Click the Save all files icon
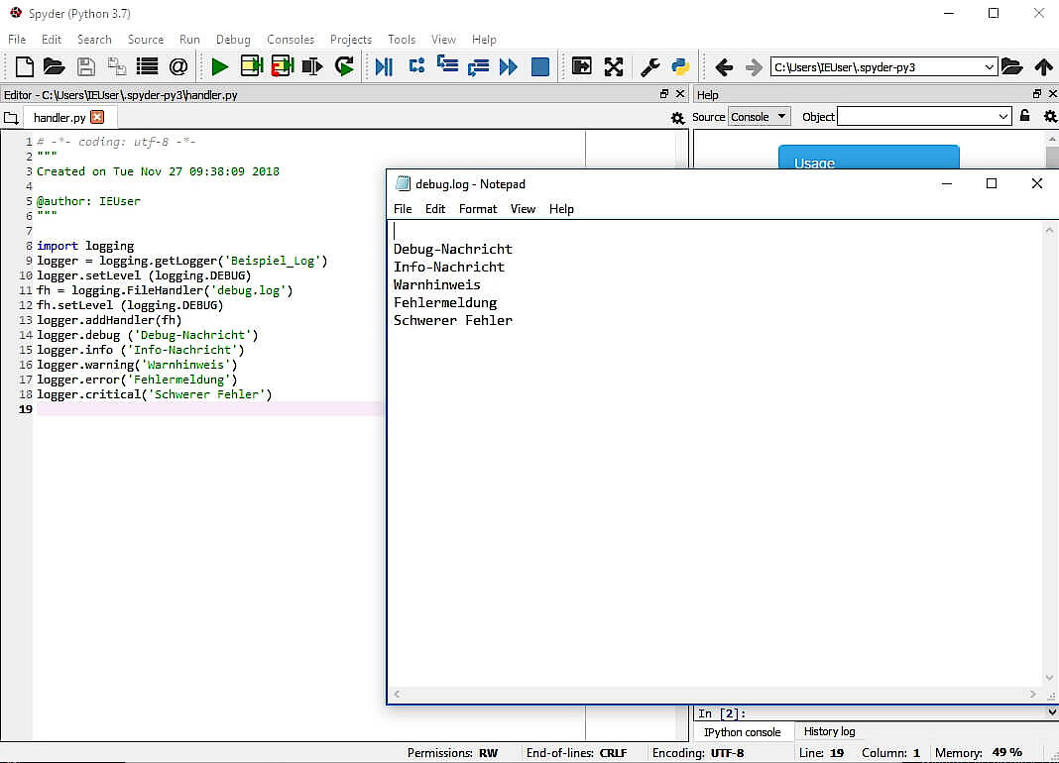Image resolution: width=1059 pixels, height=763 pixels. [x=117, y=66]
